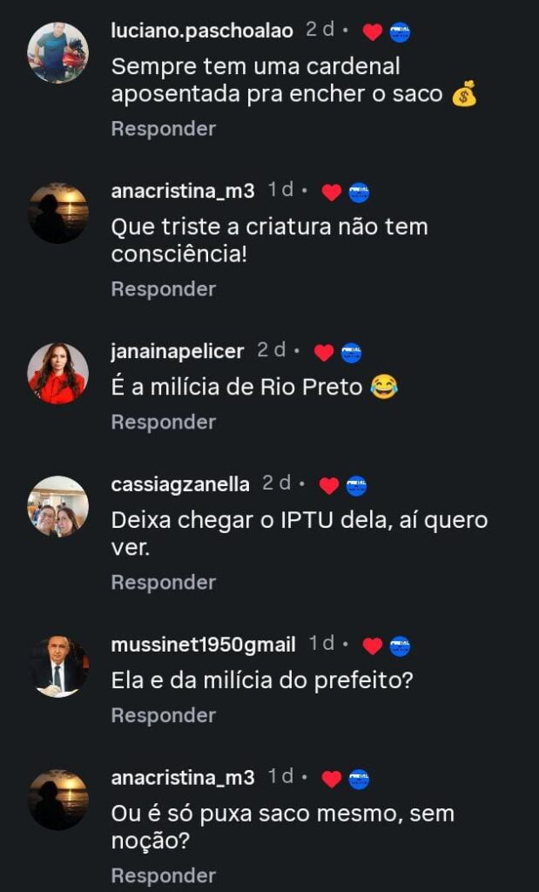This screenshot has width=539, height=892.
Task: Reply to luciano.paschoalao's comment via Responder
Action: [163, 129]
